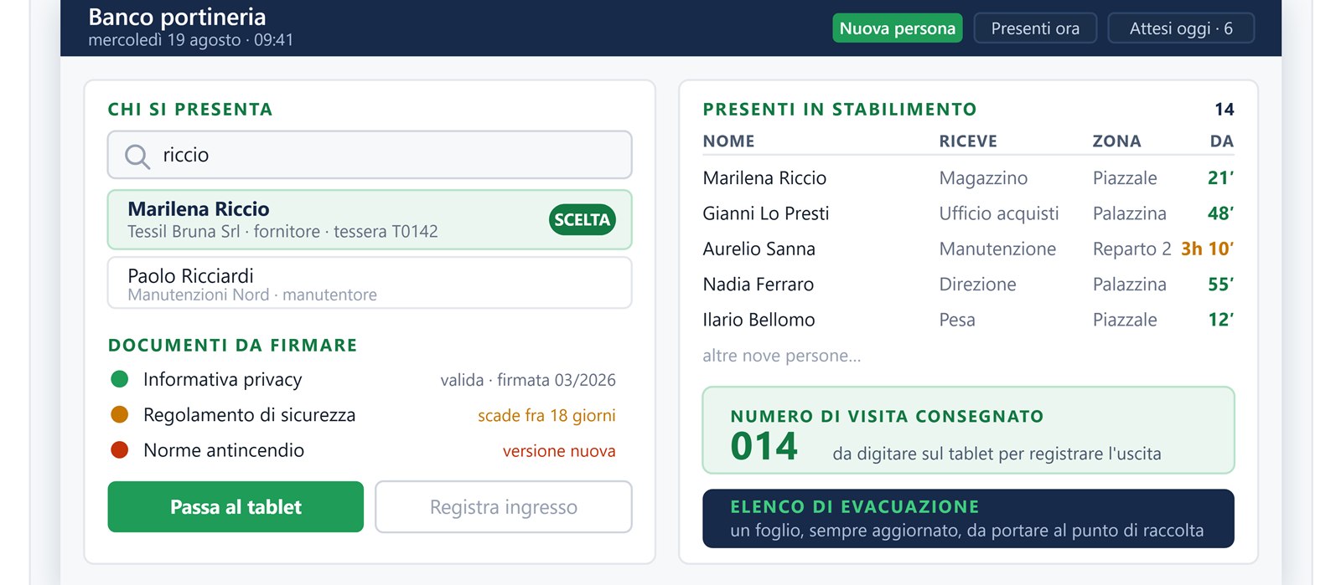Click the 'scade fra 18 giorni' status
This screenshot has height=585, width=1341.
[x=546, y=416]
